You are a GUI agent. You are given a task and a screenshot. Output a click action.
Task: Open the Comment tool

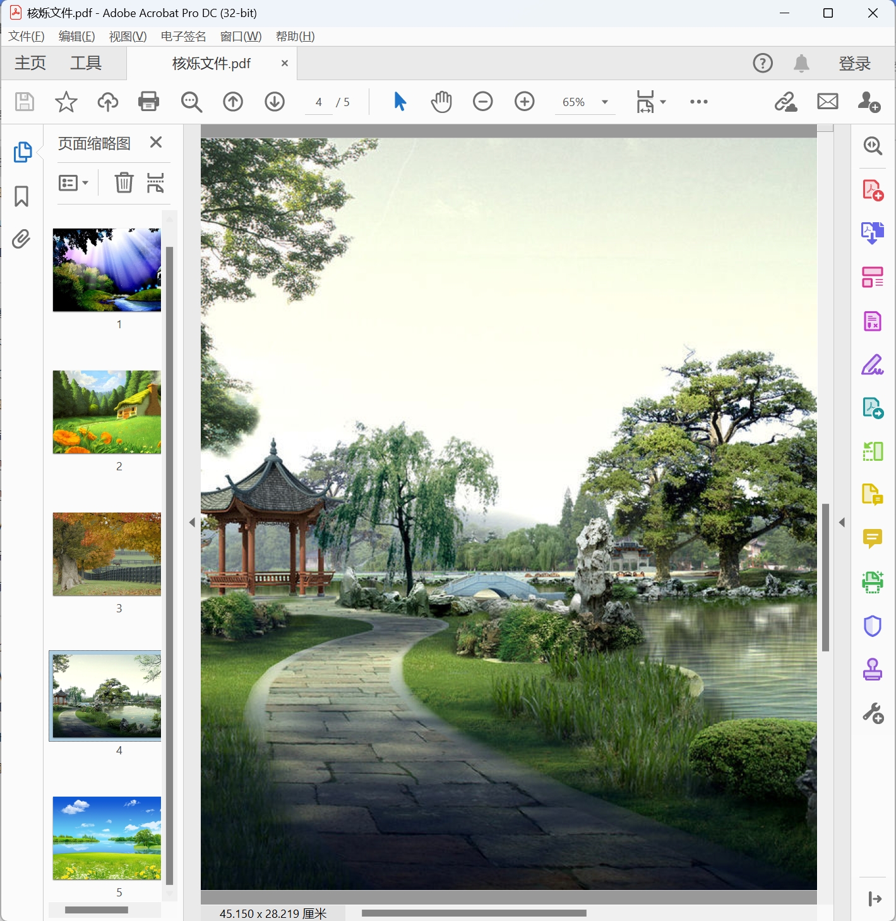(873, 538)
